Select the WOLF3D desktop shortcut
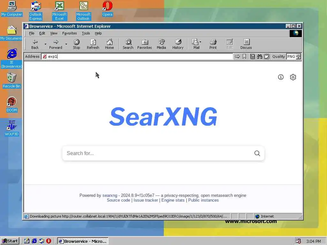Image resolution: width=327 pixels, height=245 pixels. (12, 128)
